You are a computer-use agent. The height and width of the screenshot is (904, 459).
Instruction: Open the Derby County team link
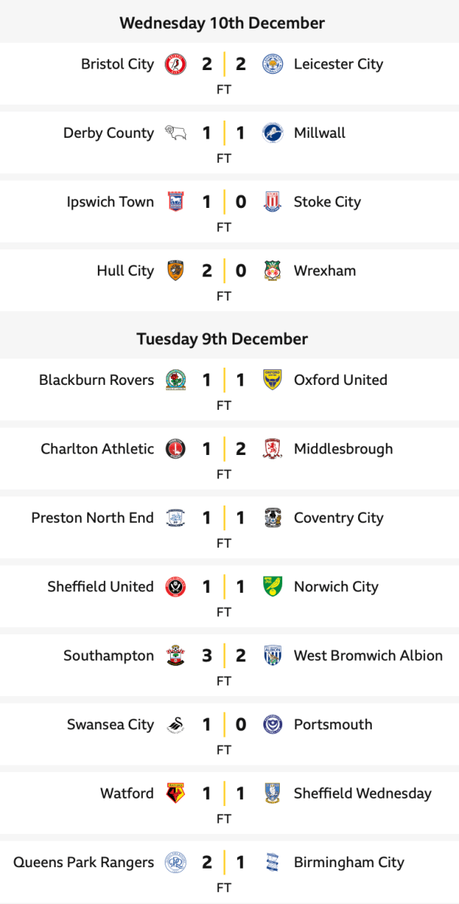click(x=108, y=133)
